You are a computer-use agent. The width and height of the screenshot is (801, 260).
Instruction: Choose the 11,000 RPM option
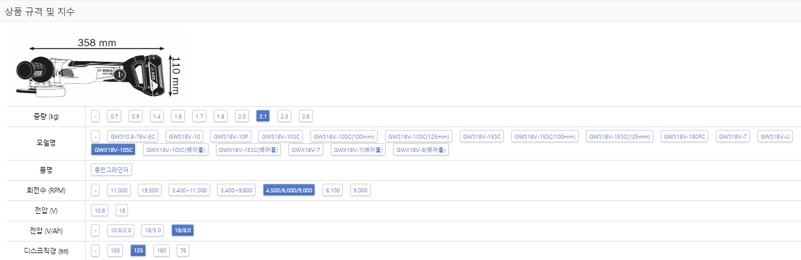(x=119, y=190)
